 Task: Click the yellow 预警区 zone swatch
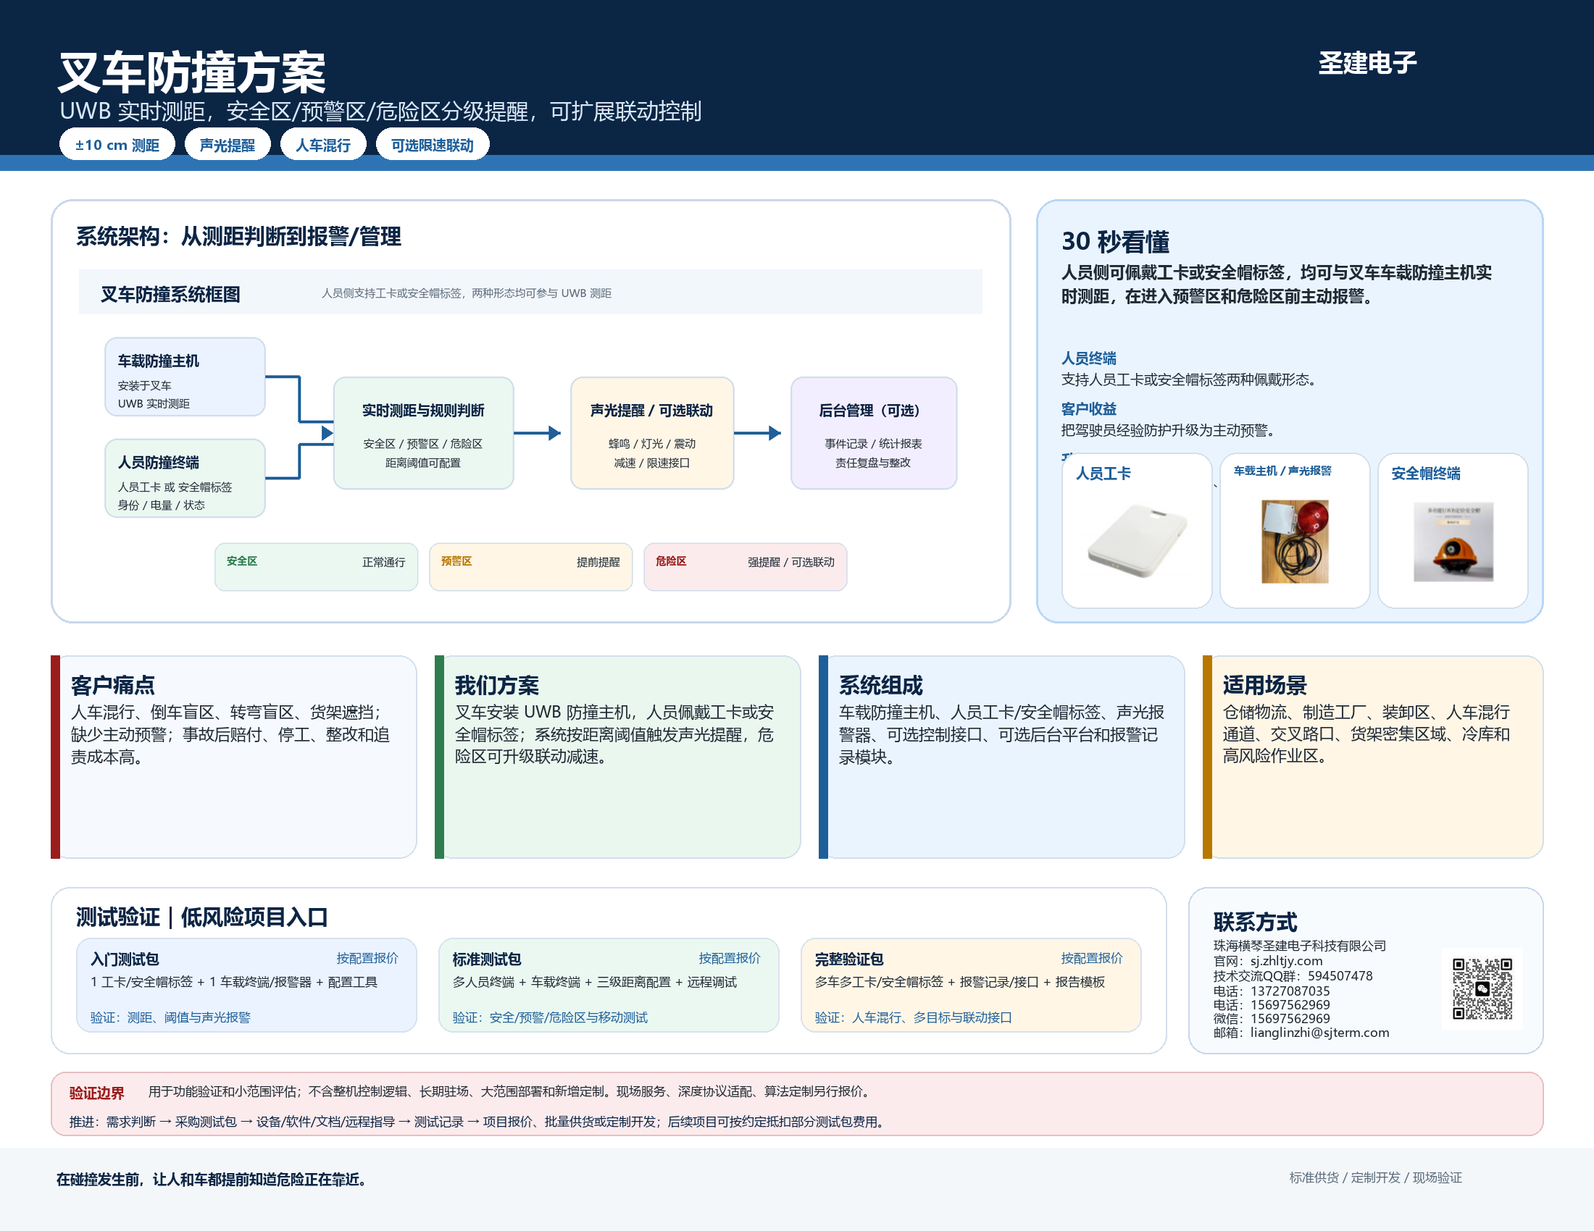[530, 567]
